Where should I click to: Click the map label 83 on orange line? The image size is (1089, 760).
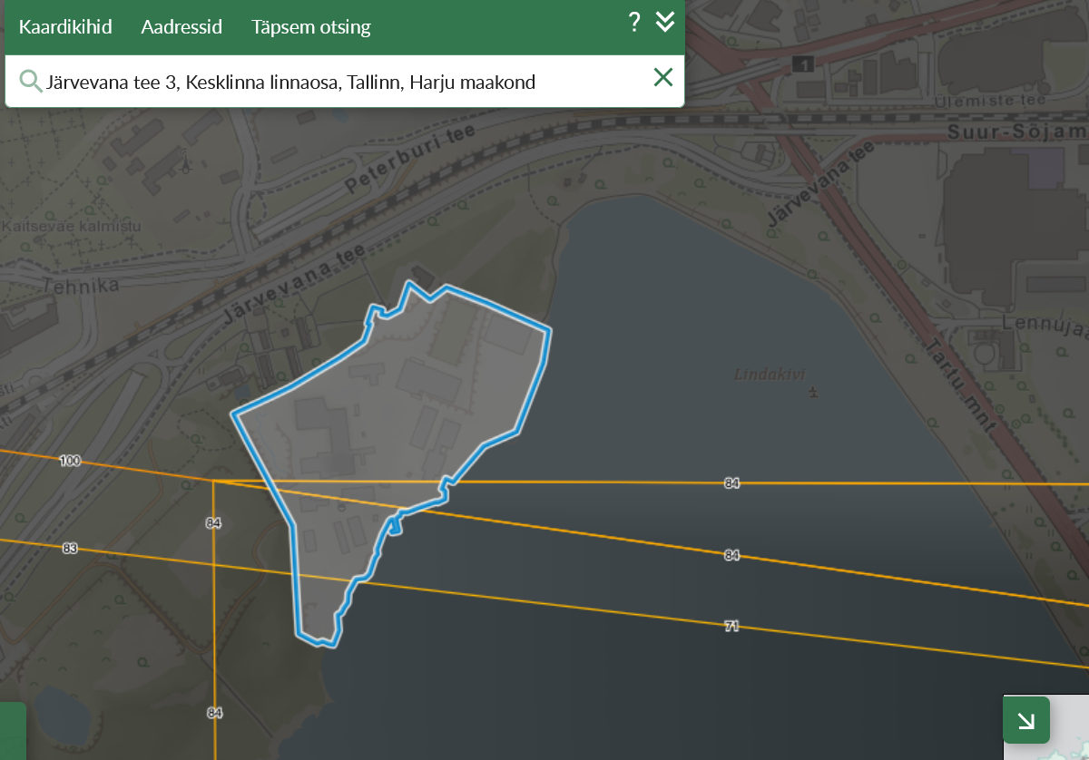pyautogui.click(x=70, y=549)
